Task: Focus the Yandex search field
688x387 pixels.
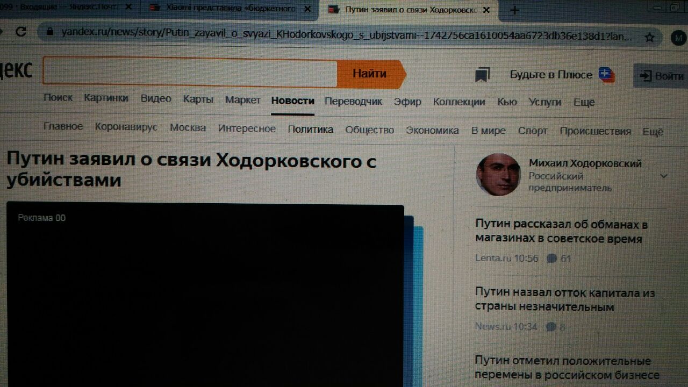Action: [190, 72]
